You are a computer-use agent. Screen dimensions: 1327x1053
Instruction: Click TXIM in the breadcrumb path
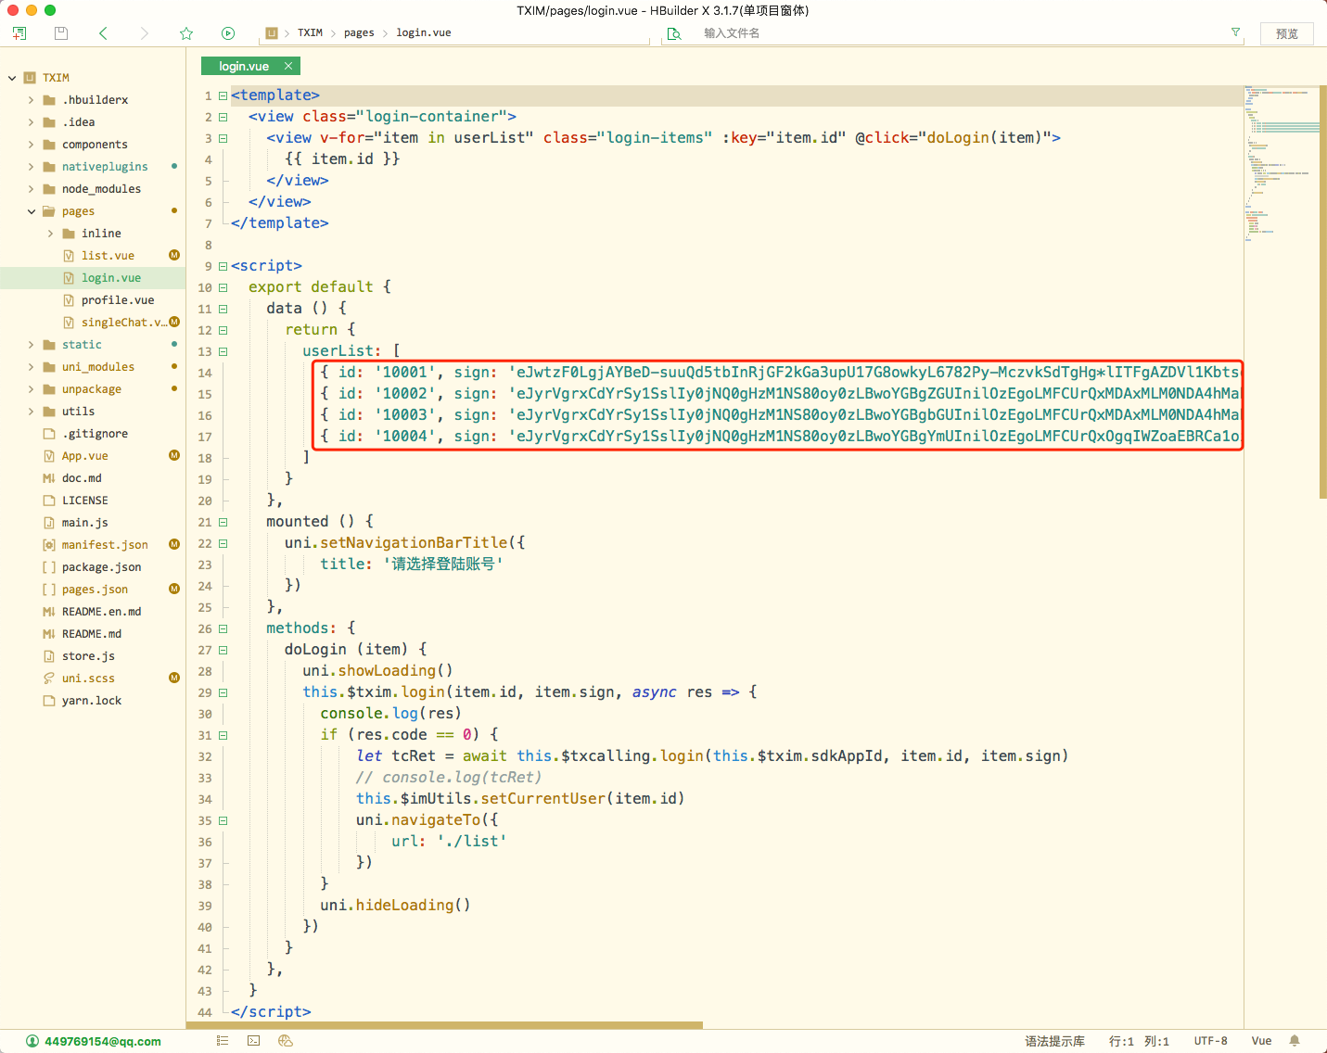point(310,32)
